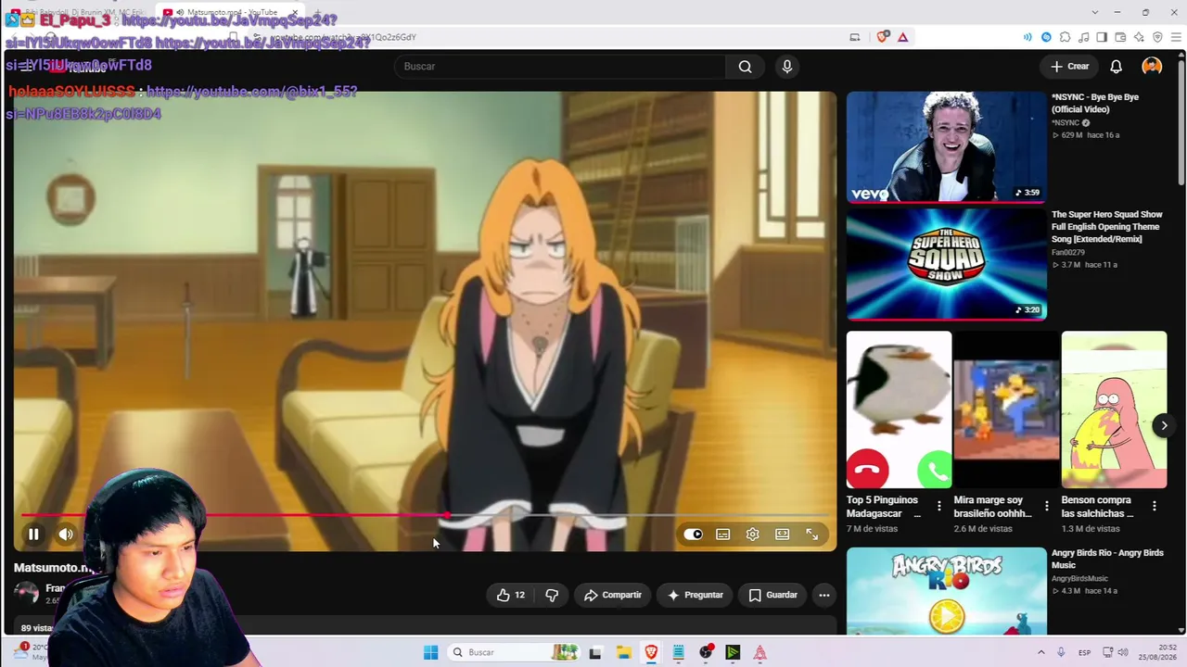Open the Top 5 Pinguinos Madagascar short
This screenshot has height=667, width=1187.
pos(899,409)
